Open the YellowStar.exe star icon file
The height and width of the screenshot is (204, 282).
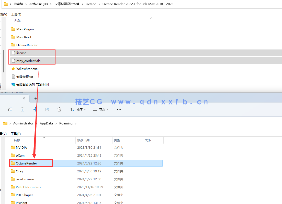point(27,69)
